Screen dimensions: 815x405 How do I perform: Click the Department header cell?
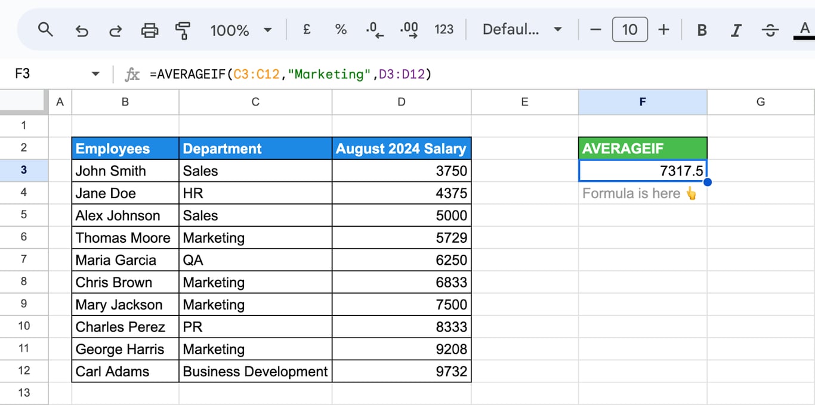point(255,149)
